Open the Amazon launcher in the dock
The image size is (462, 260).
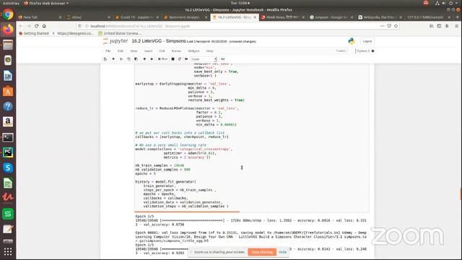coord(8,121)
